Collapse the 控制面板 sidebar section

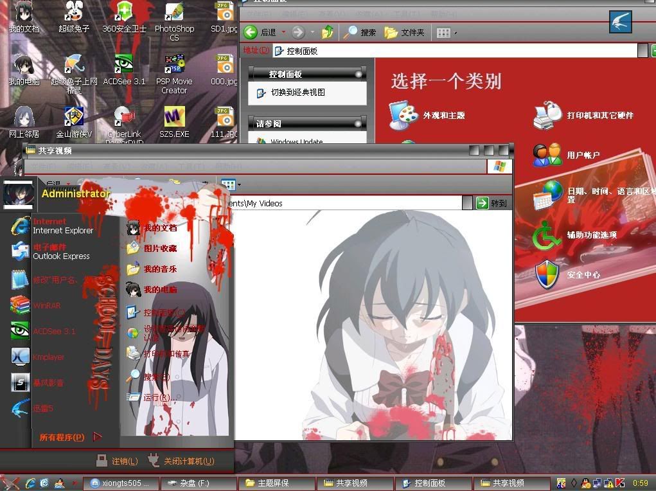point(359,74)
